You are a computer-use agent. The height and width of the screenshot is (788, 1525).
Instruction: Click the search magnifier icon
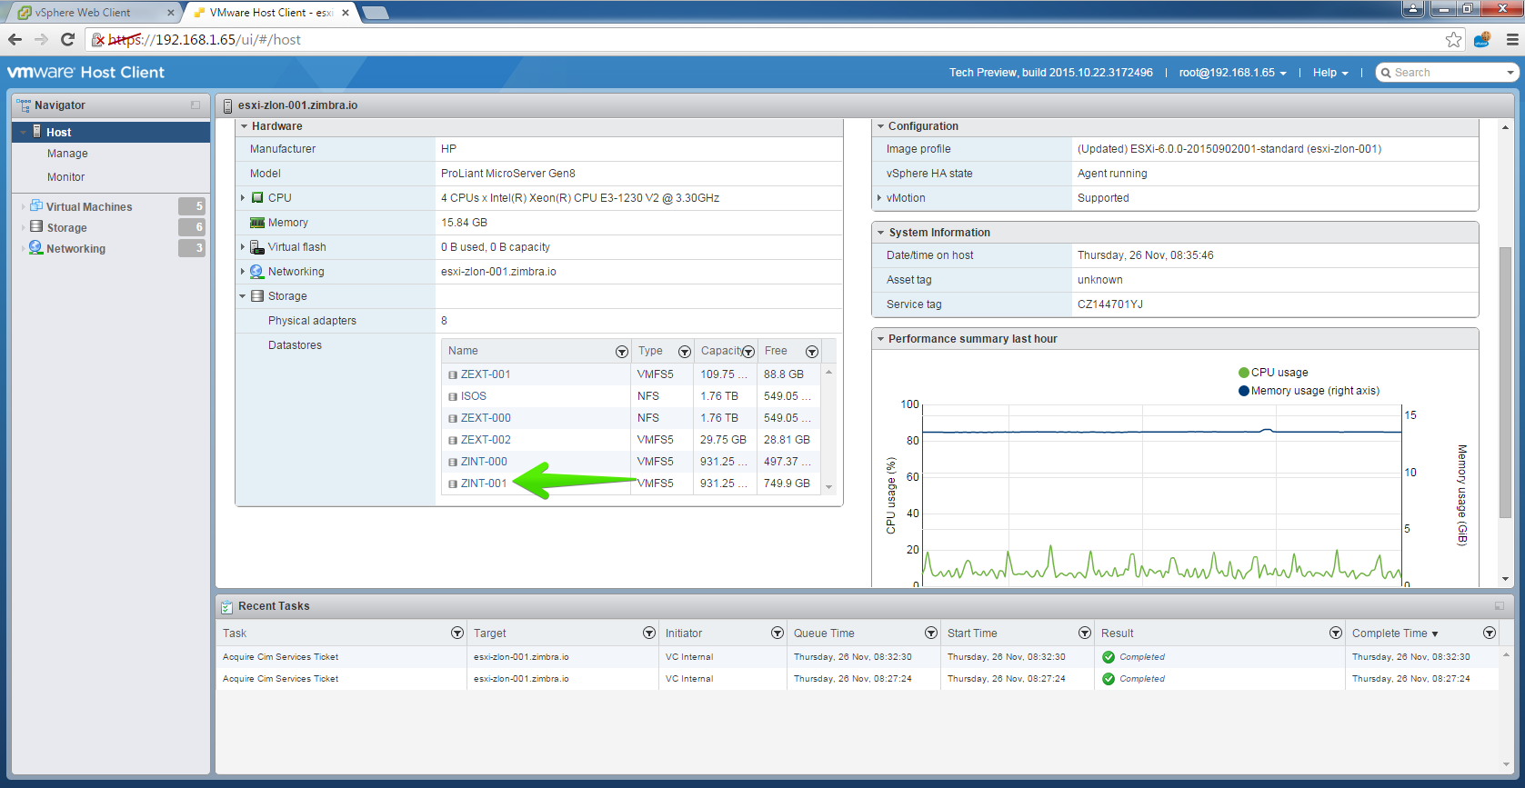click(x=1387, y=73)
